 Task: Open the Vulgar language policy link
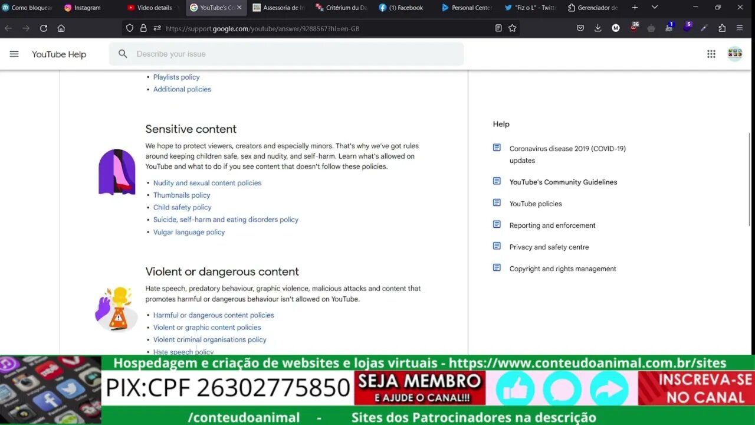pos(189,232)
